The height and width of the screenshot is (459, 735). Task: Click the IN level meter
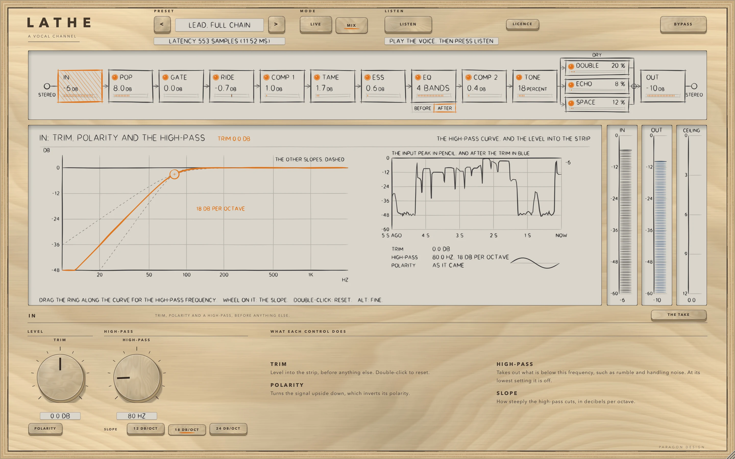point(622,215)
